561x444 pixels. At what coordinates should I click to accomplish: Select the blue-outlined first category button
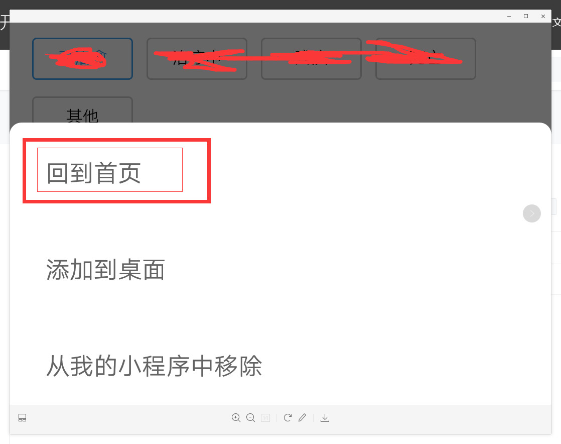(x=82, y=59)
